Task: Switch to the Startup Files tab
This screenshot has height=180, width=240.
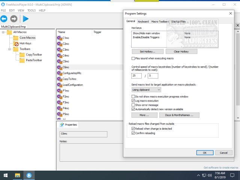Action: click(178, 22)
